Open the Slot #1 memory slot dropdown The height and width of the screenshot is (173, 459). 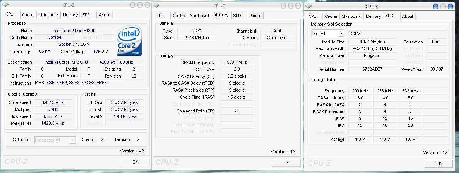click(341, 33)
